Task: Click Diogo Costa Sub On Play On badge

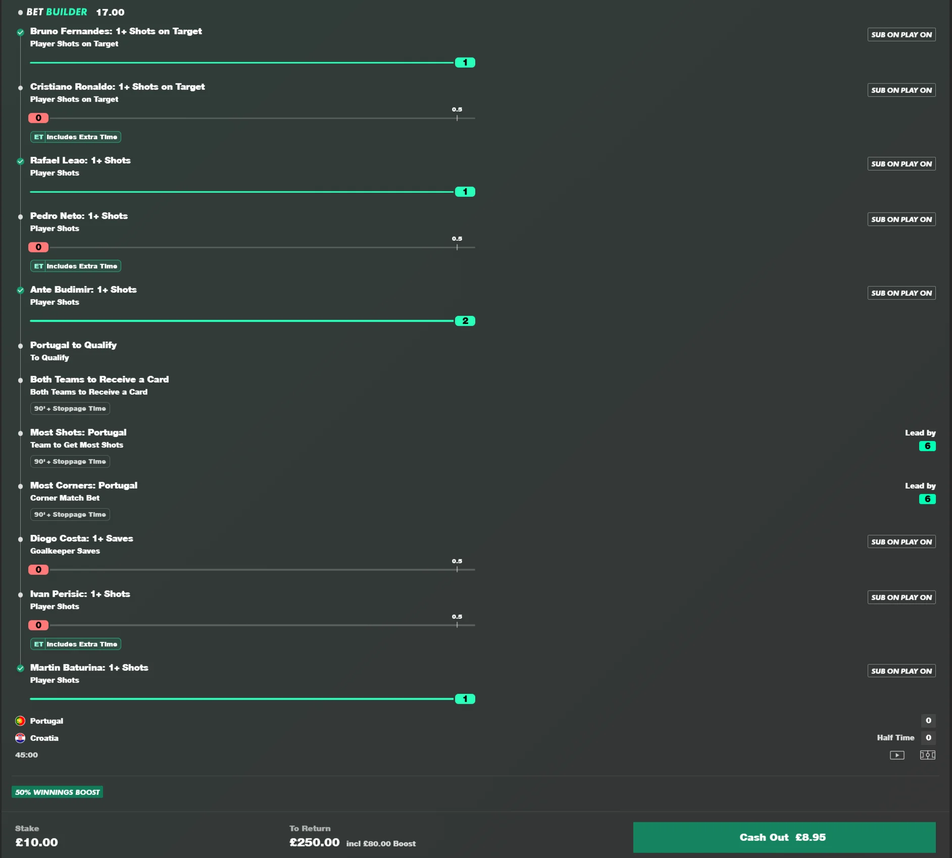Action: tap(901, 542)
